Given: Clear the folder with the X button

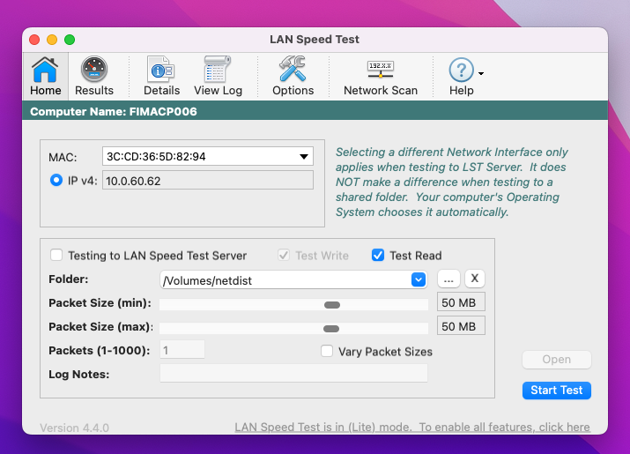Looking at the screenshot, I should (x=475, y=279).
